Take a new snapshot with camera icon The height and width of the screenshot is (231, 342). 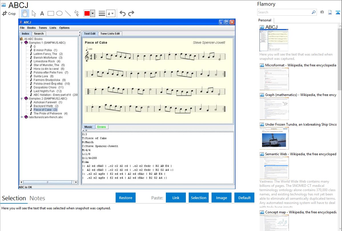click(x=322, y=12)
